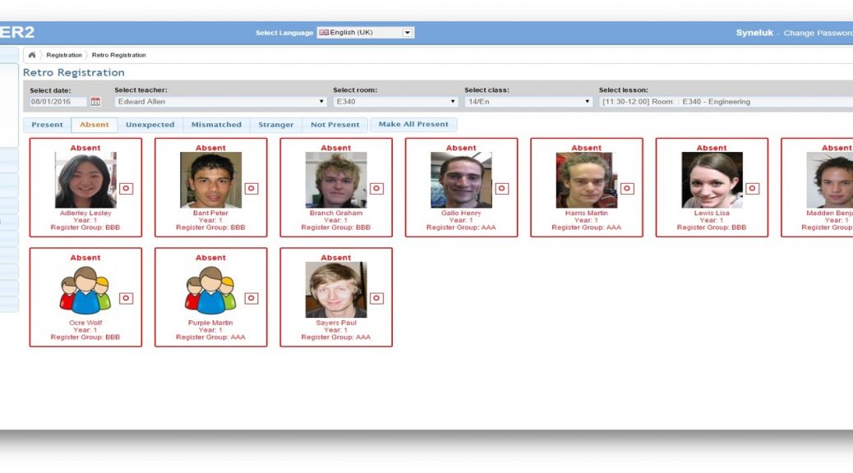Click the Select date input field
This screenshot has height=473, width=853.
pyautogui.click(x=58, y=102)
